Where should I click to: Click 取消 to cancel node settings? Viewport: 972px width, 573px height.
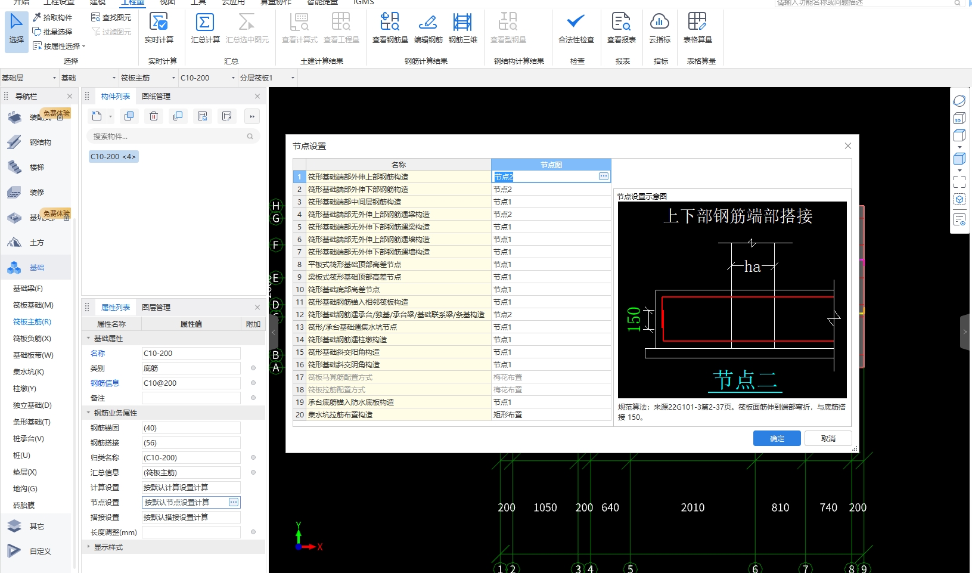click(x=828, y=438)
